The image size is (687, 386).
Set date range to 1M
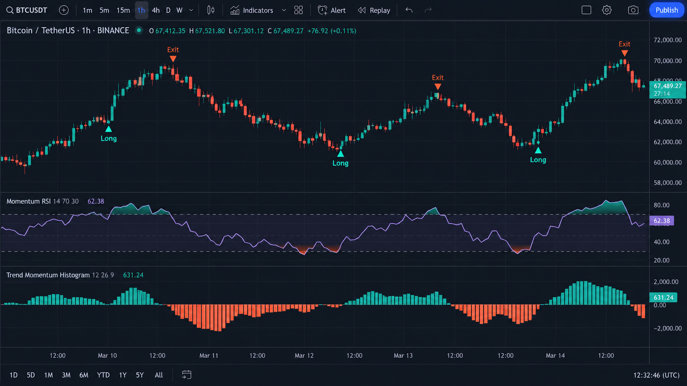tap(48, 375)
